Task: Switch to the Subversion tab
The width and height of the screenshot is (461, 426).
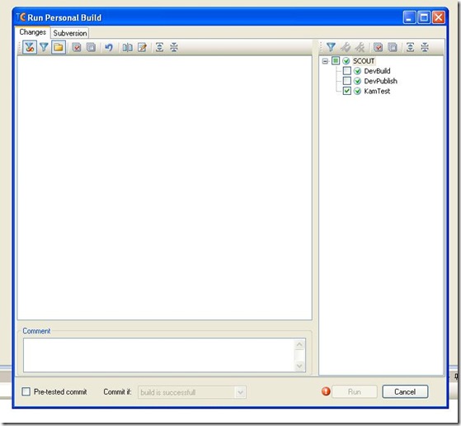Action: pyautogui.click(x=69, y=33)
